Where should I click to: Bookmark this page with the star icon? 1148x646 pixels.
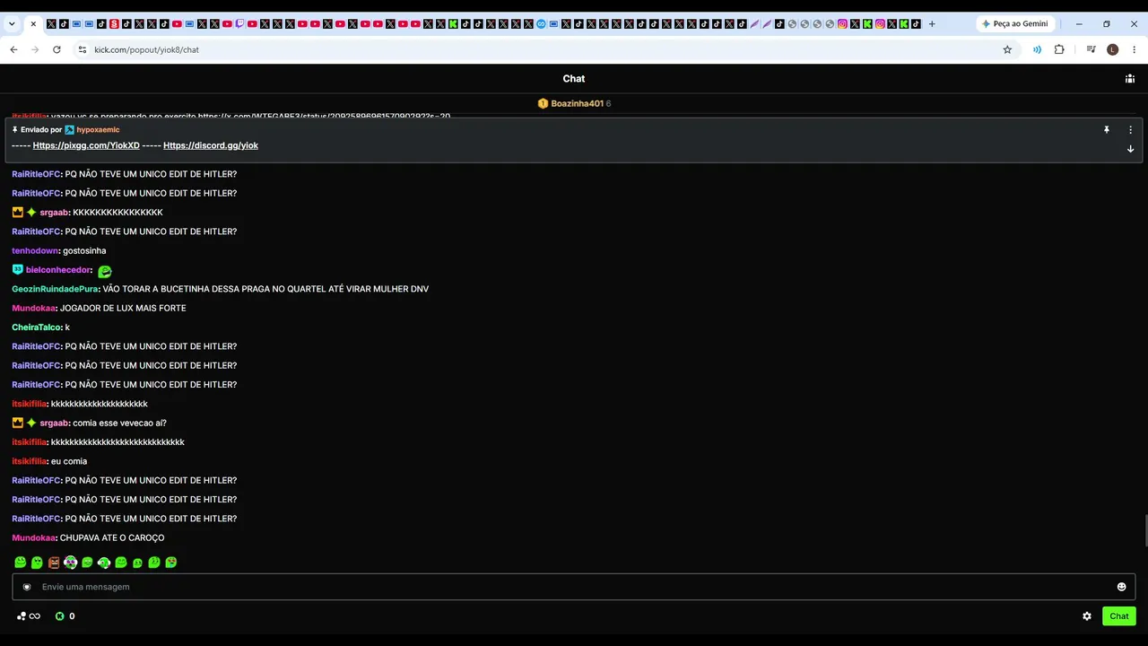pos(1007,49)
